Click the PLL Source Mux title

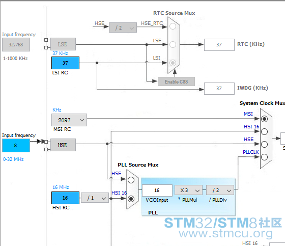point(138,165)
